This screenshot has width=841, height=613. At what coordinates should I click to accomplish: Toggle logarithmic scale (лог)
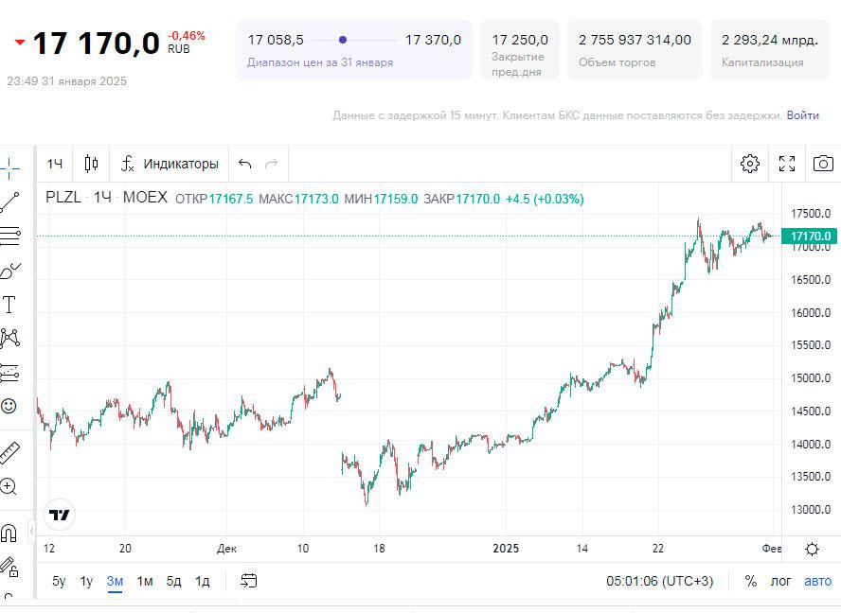[x=780, y=581]
